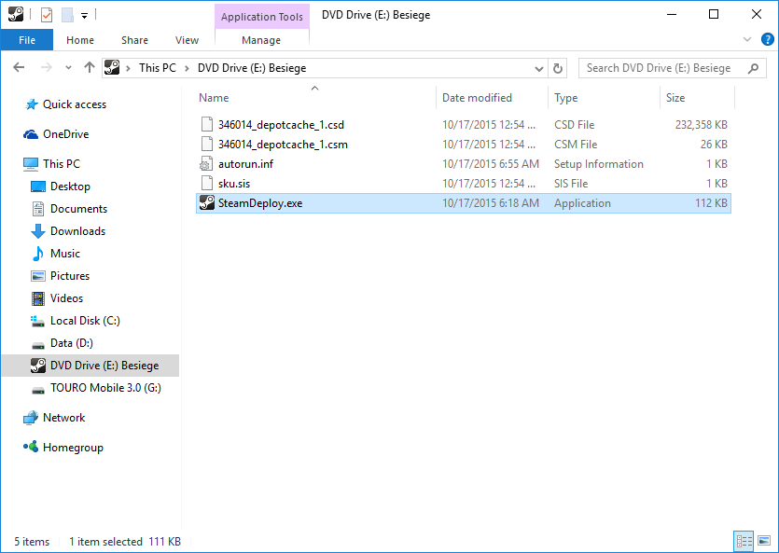This screenshot has height=553, width=779.
Task: Switch to the Home ribbon tab
Action: pyautogui.click(x=80, y=40)
